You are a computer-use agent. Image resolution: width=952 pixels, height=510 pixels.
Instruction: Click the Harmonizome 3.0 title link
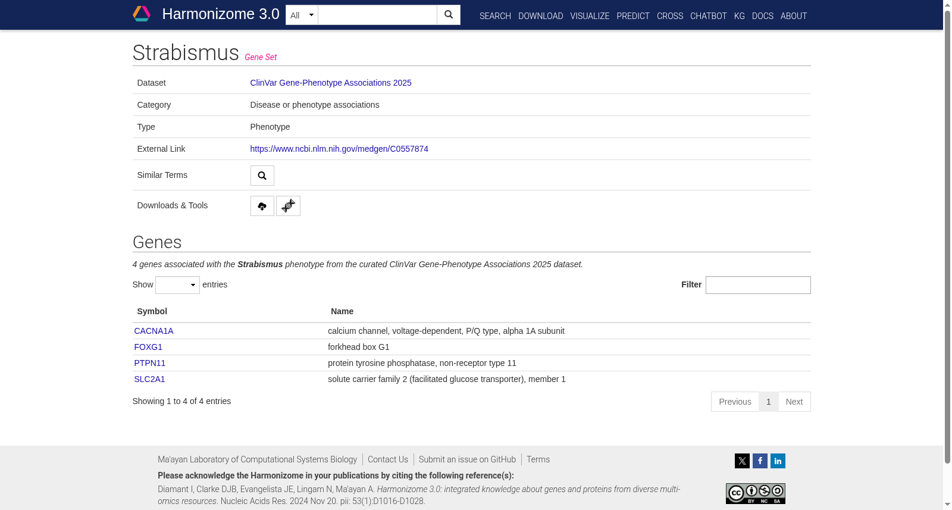coord(221,14)
